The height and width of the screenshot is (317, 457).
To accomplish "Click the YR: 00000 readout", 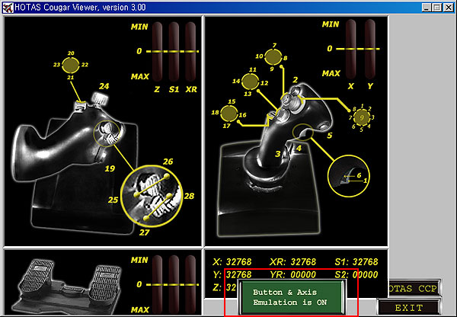I will pos(293,275).
